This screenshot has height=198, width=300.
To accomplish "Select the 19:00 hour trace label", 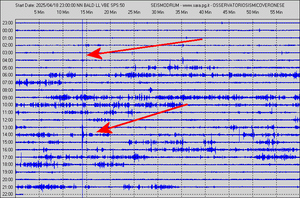I will coord(8,172).
